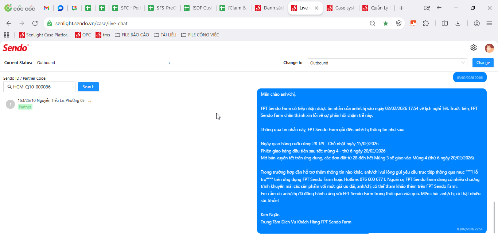Open the OPC bookmark
498x234 pixels.
83,35
